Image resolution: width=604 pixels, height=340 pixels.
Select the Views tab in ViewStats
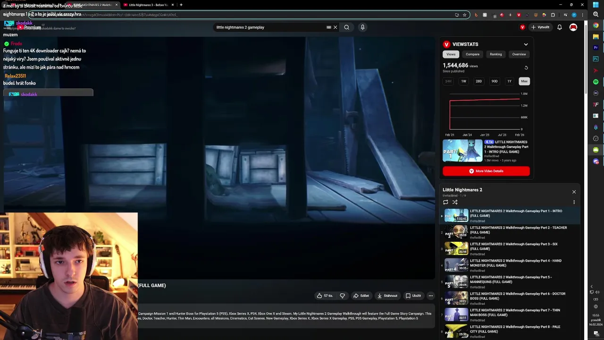[x=451, y=54]
